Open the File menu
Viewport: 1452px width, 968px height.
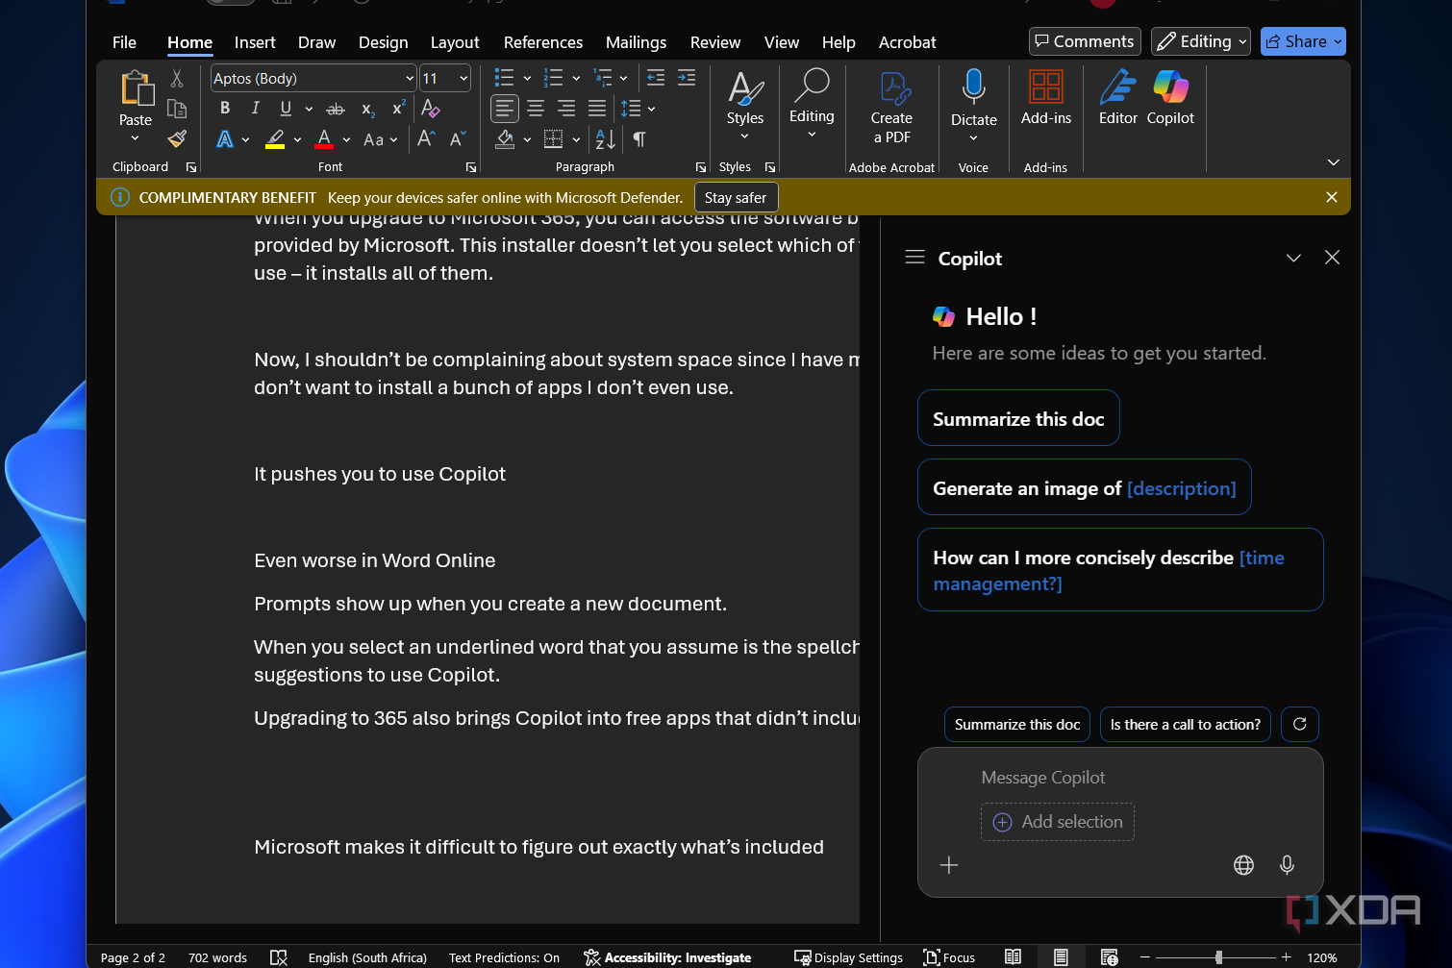point(124,42)
